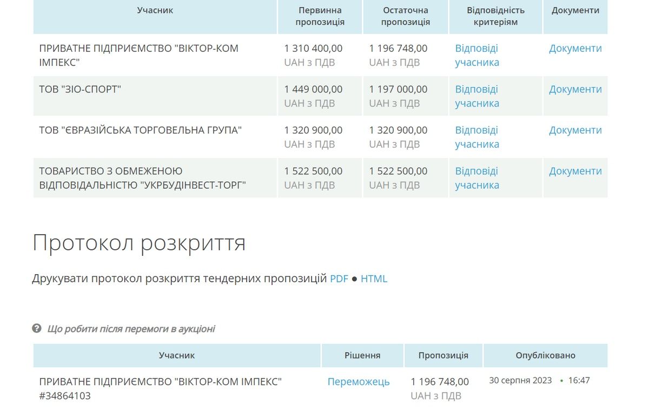
Task: Click the 'Відповідність критеріям' column header
Action: 495,16
